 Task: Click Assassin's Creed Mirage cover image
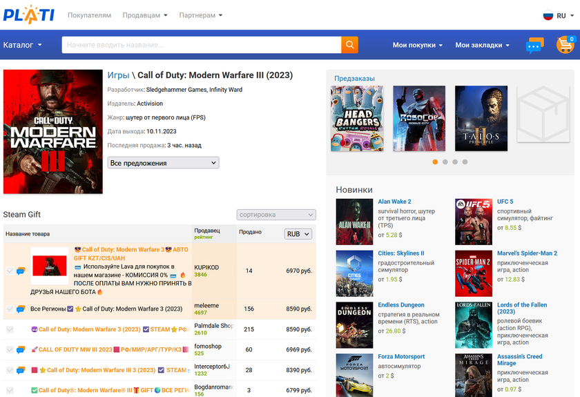[x=474, y=375]
